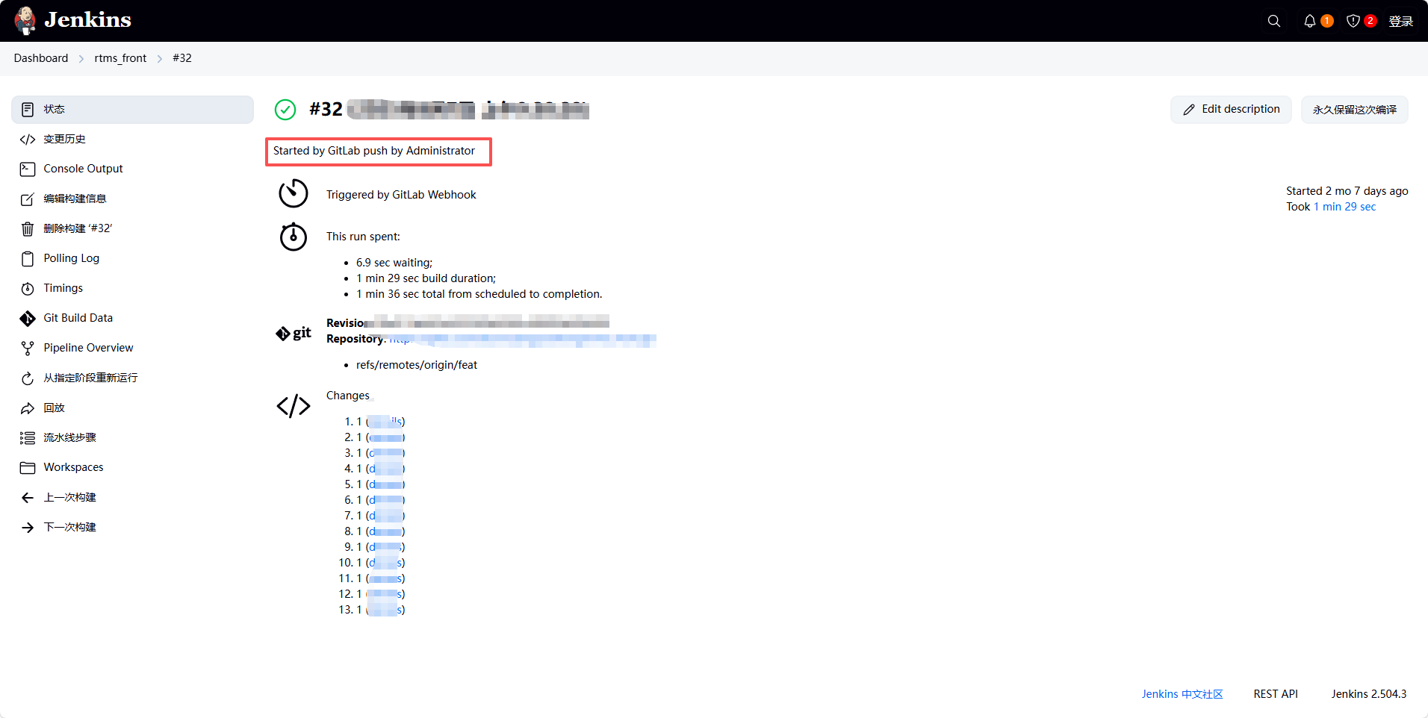Click the git logo icon

point(294,333)
